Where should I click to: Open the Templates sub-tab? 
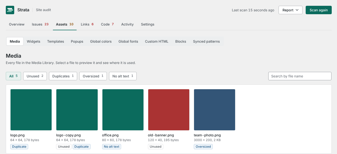pyautogui.click(x=56, y=41)
